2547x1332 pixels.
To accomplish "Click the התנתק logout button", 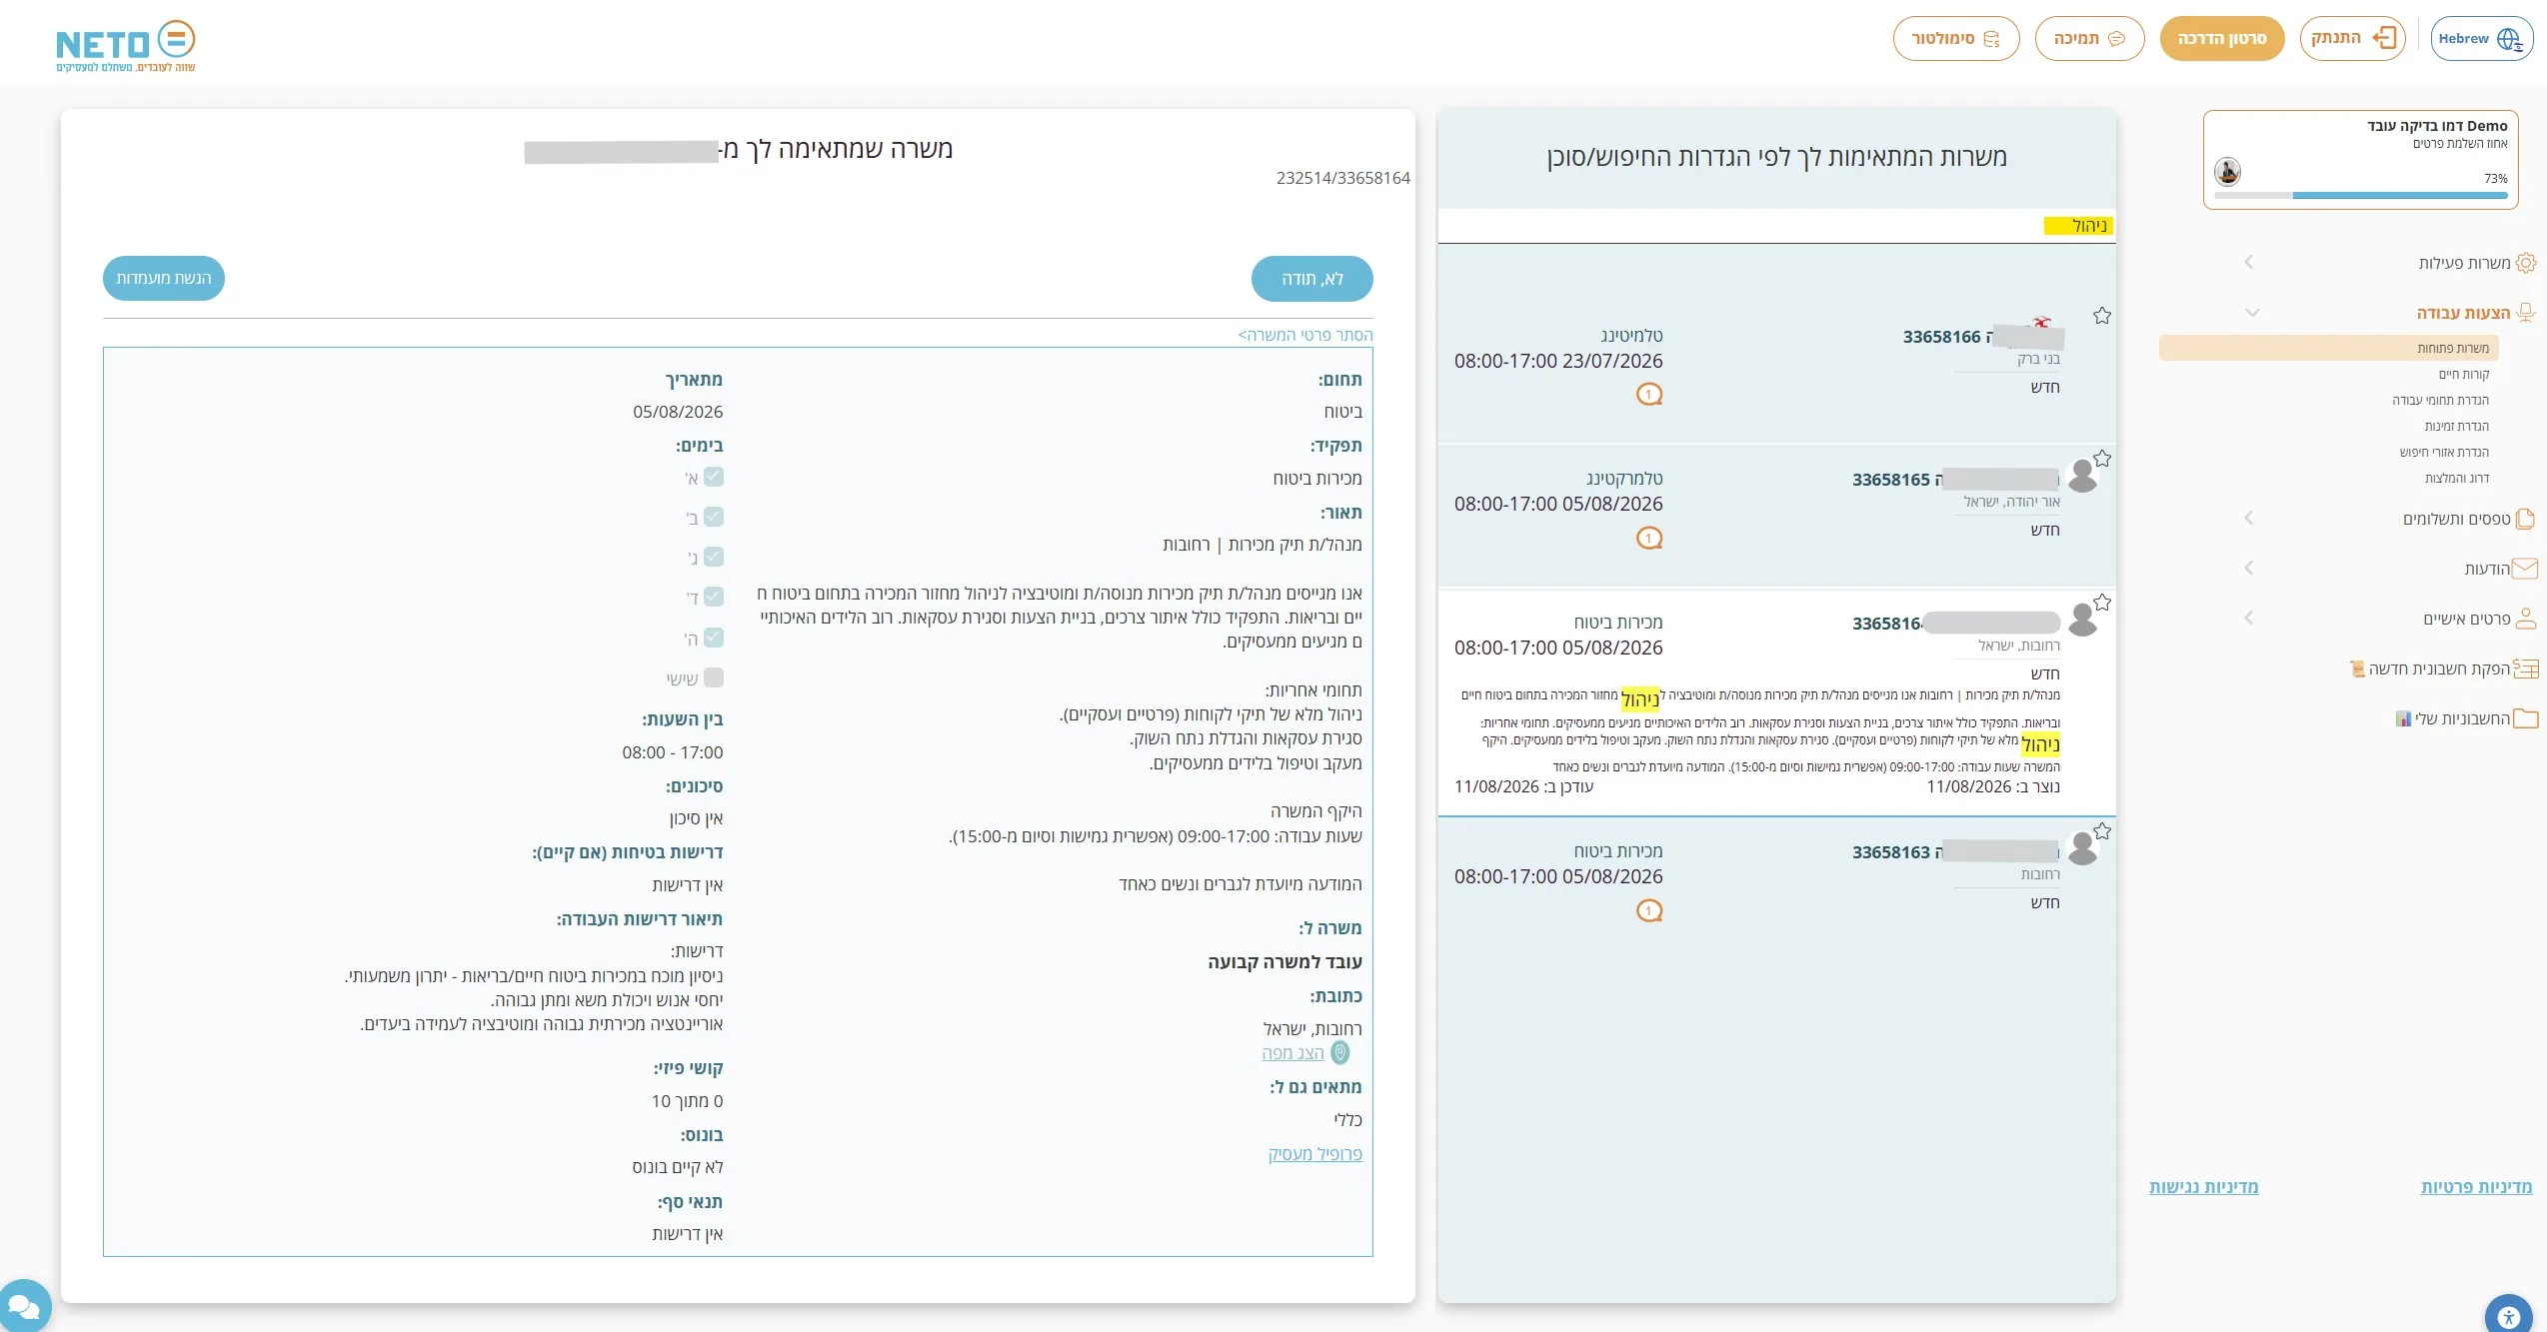I will pos(2353,38).
